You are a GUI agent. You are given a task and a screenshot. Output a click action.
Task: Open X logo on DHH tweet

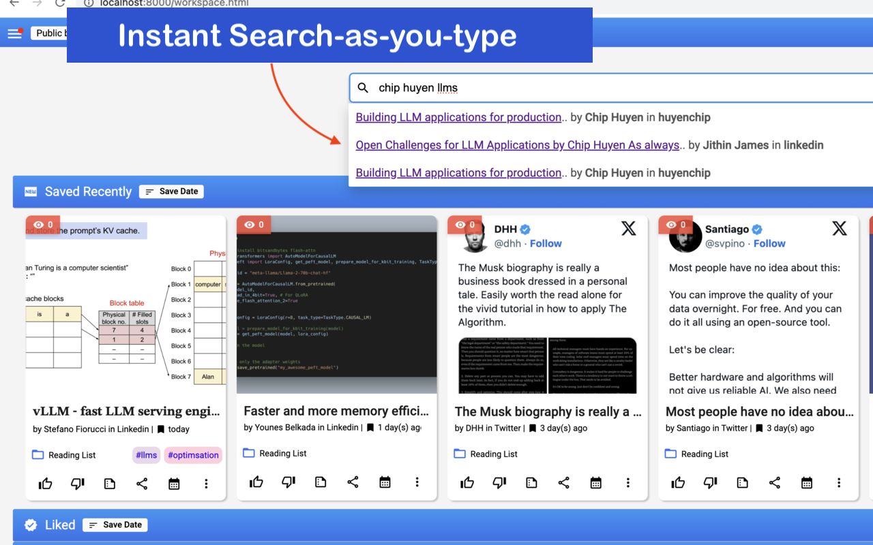[628, 228]
